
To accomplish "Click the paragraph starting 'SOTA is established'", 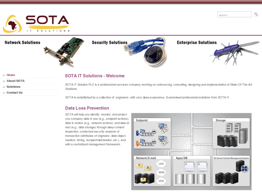I will coord(147,97).
